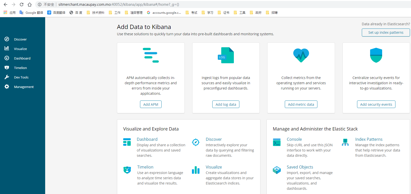Open the Dashboard link in Explore section
The width and height of the screenshot is (411, 194).
[147, 139]
